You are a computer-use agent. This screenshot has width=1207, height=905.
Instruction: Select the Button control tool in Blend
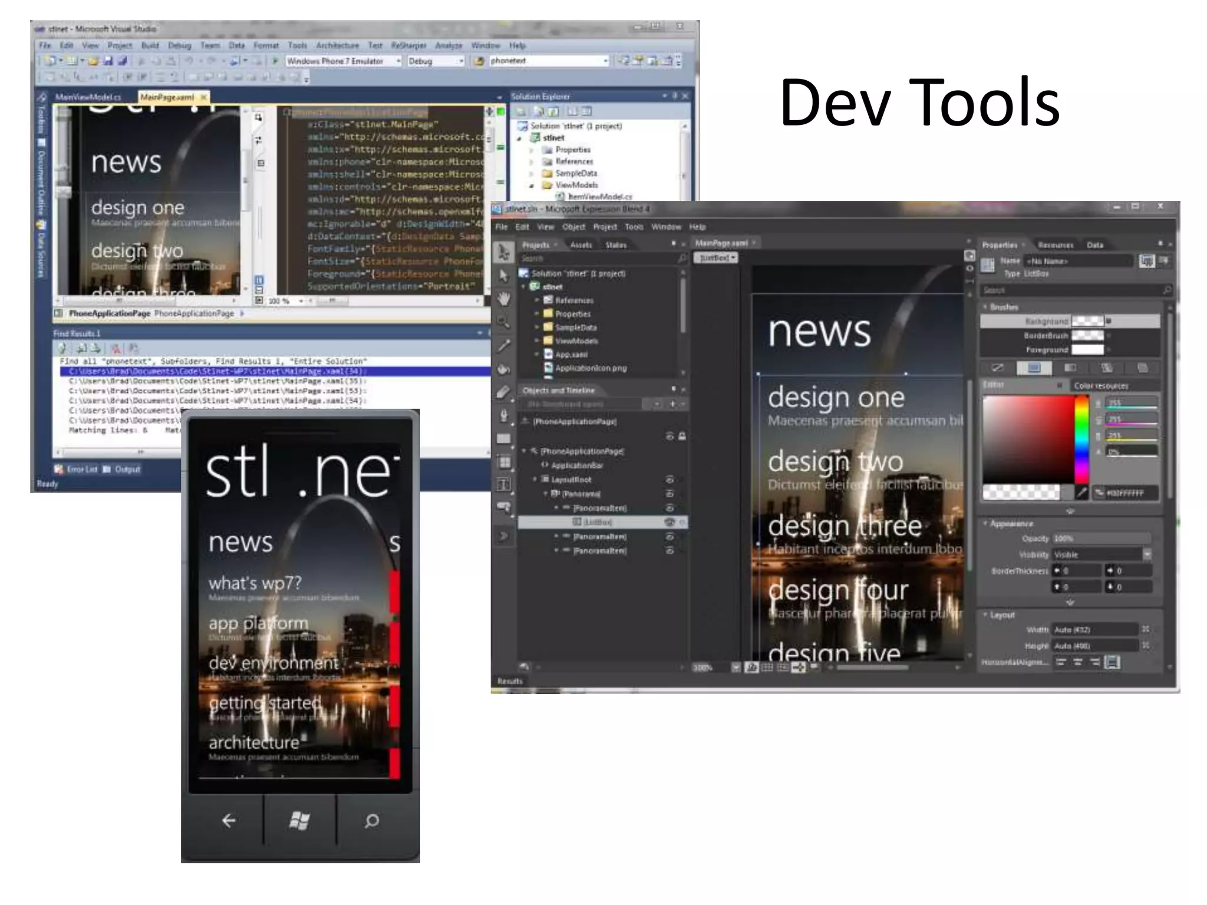(504, 507)
